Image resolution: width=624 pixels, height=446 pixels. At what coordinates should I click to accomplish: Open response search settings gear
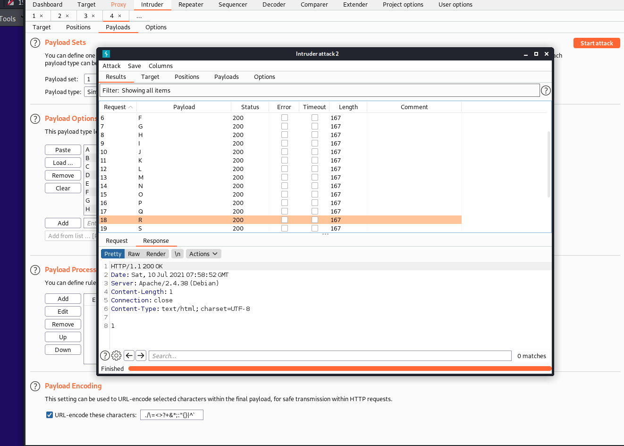point(117,356)
